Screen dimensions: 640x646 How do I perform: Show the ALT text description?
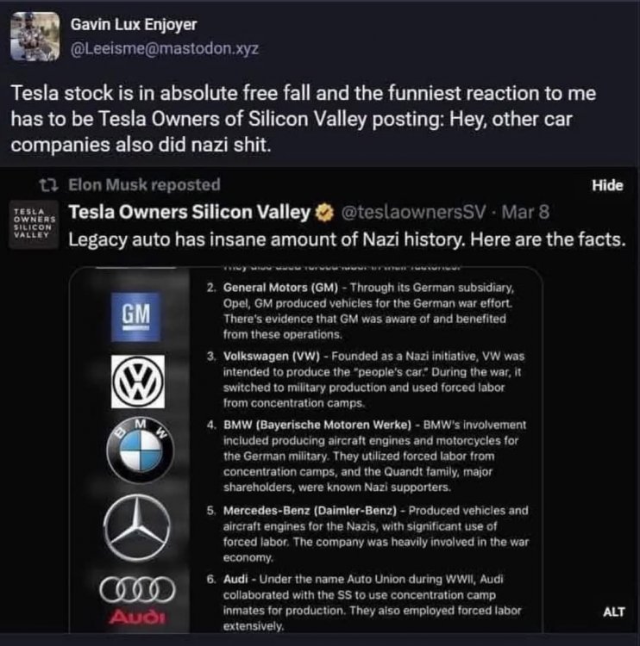pyautogui.click(x=612, y=612)
